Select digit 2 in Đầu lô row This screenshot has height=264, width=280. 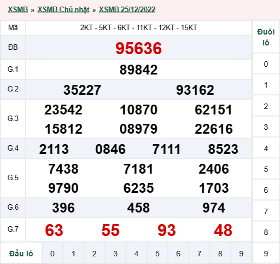pyautogui.click(x=94, y=254)
